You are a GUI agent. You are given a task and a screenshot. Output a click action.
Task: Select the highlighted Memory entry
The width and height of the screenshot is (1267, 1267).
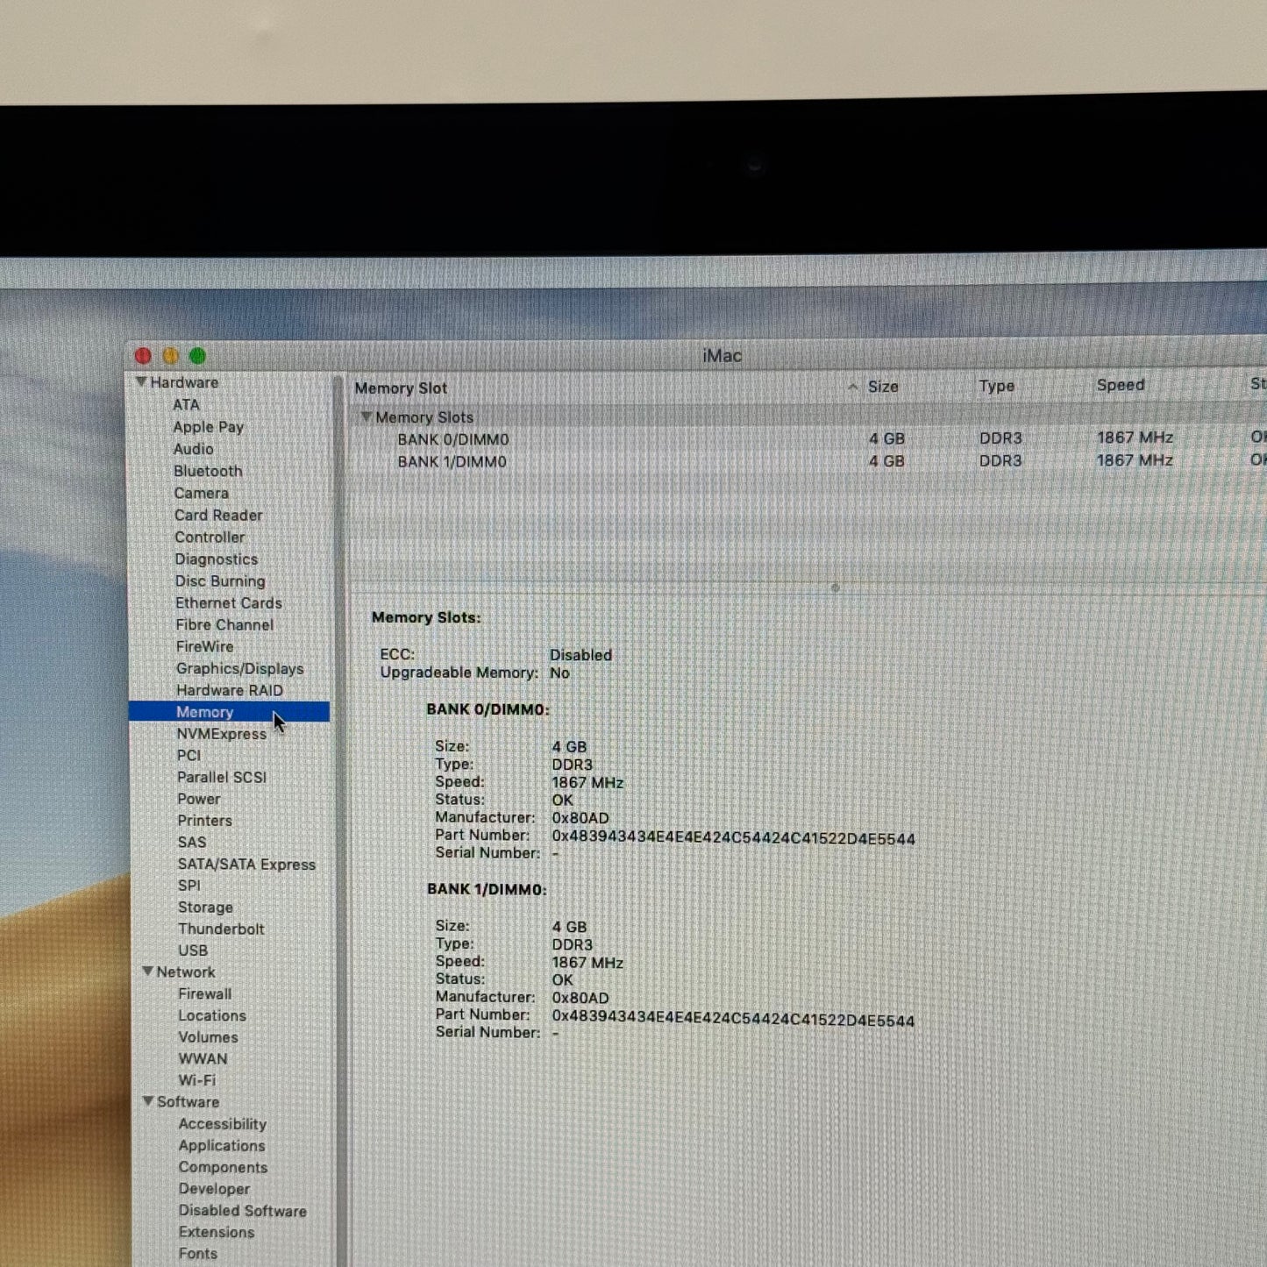(x=229, y=712)
